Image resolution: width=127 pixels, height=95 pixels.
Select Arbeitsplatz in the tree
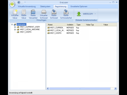pos(21,24)
